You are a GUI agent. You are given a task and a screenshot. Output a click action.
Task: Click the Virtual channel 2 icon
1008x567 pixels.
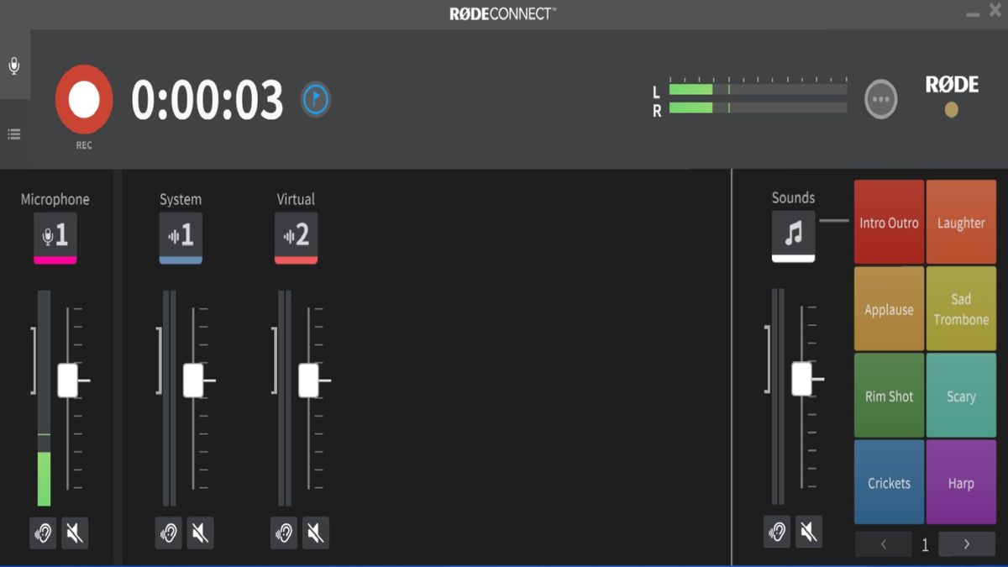tap(296, 236)
